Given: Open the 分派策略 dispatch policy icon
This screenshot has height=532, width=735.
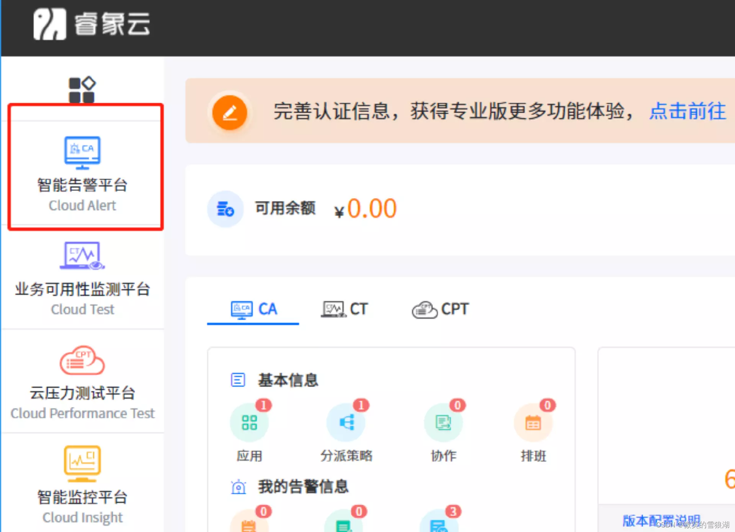Looking at the screenshot, I should coord(346,423).
